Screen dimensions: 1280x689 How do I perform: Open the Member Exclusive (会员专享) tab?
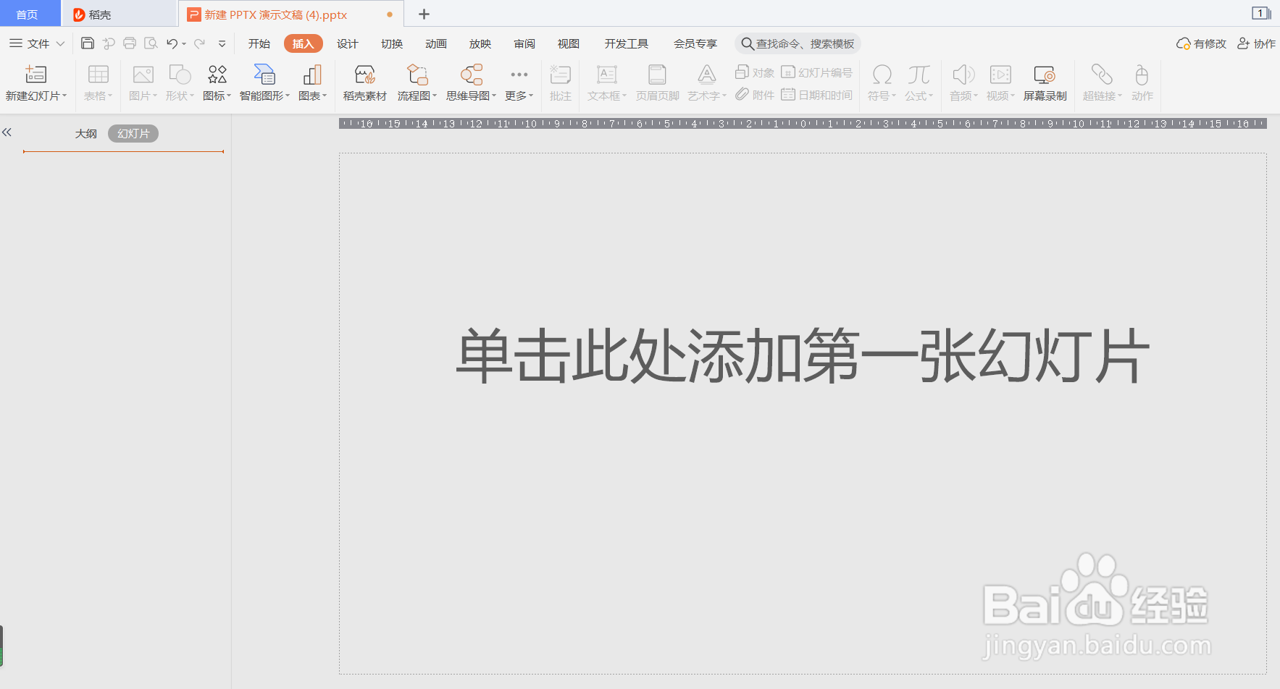(695, 43)
